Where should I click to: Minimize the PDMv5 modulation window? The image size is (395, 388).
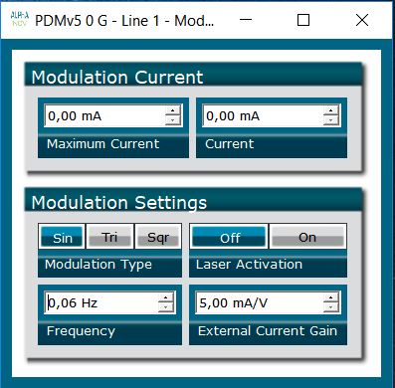point(246,20)
